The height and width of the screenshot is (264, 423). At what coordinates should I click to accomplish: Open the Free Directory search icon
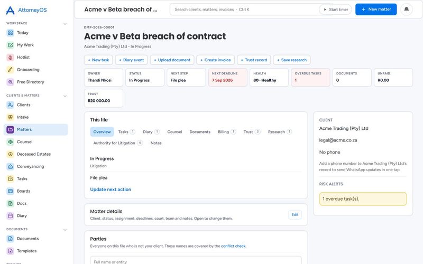tap(10, 82)
